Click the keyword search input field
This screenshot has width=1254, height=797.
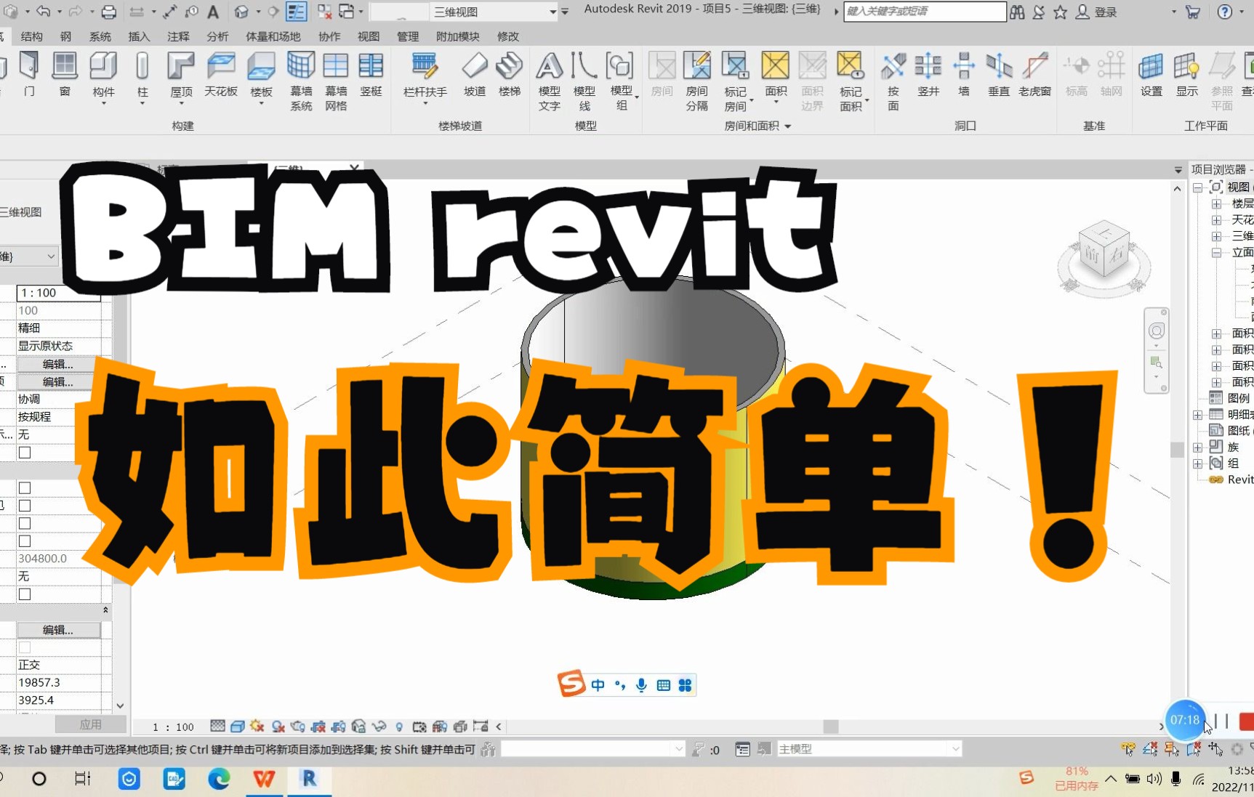[x=924, y=12]
